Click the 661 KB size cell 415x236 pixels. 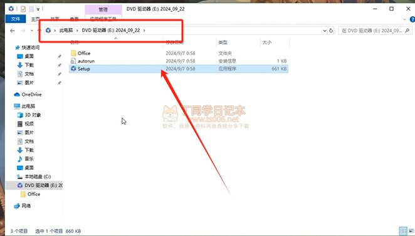click(x=279, y=69)
